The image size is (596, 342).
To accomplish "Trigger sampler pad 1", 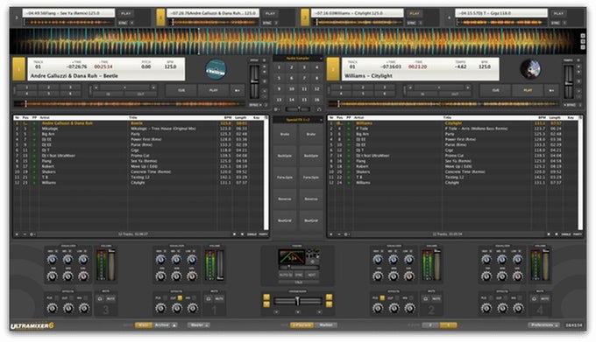I will pos(279,67).
